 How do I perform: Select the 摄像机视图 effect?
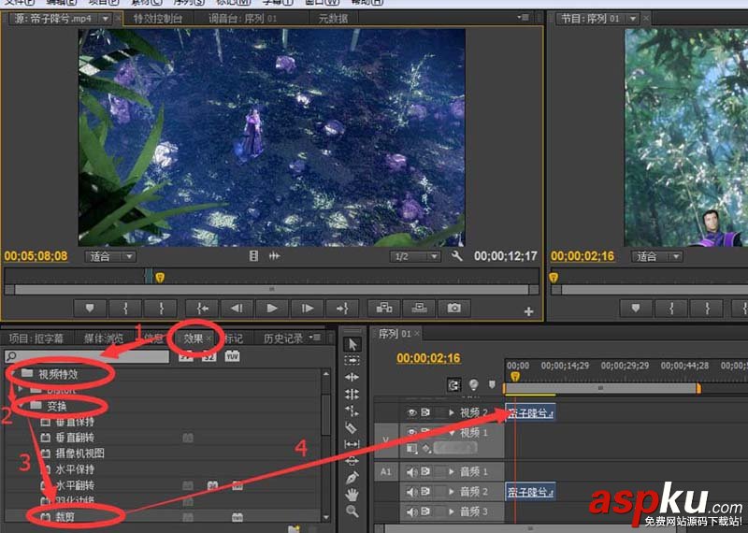click(79, 453)
